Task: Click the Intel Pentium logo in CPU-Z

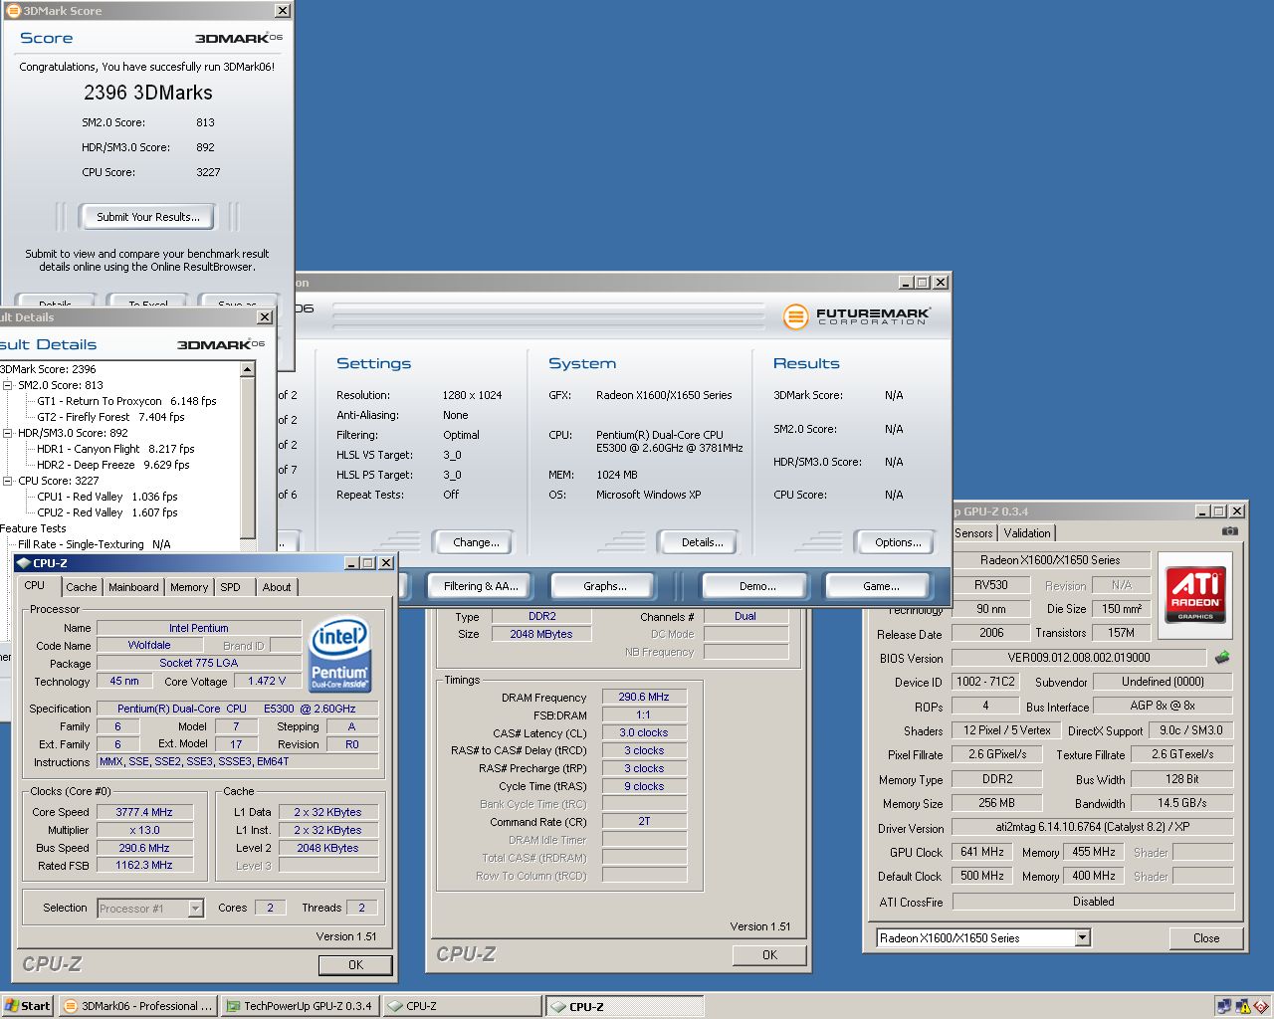Action: point(340,654)
